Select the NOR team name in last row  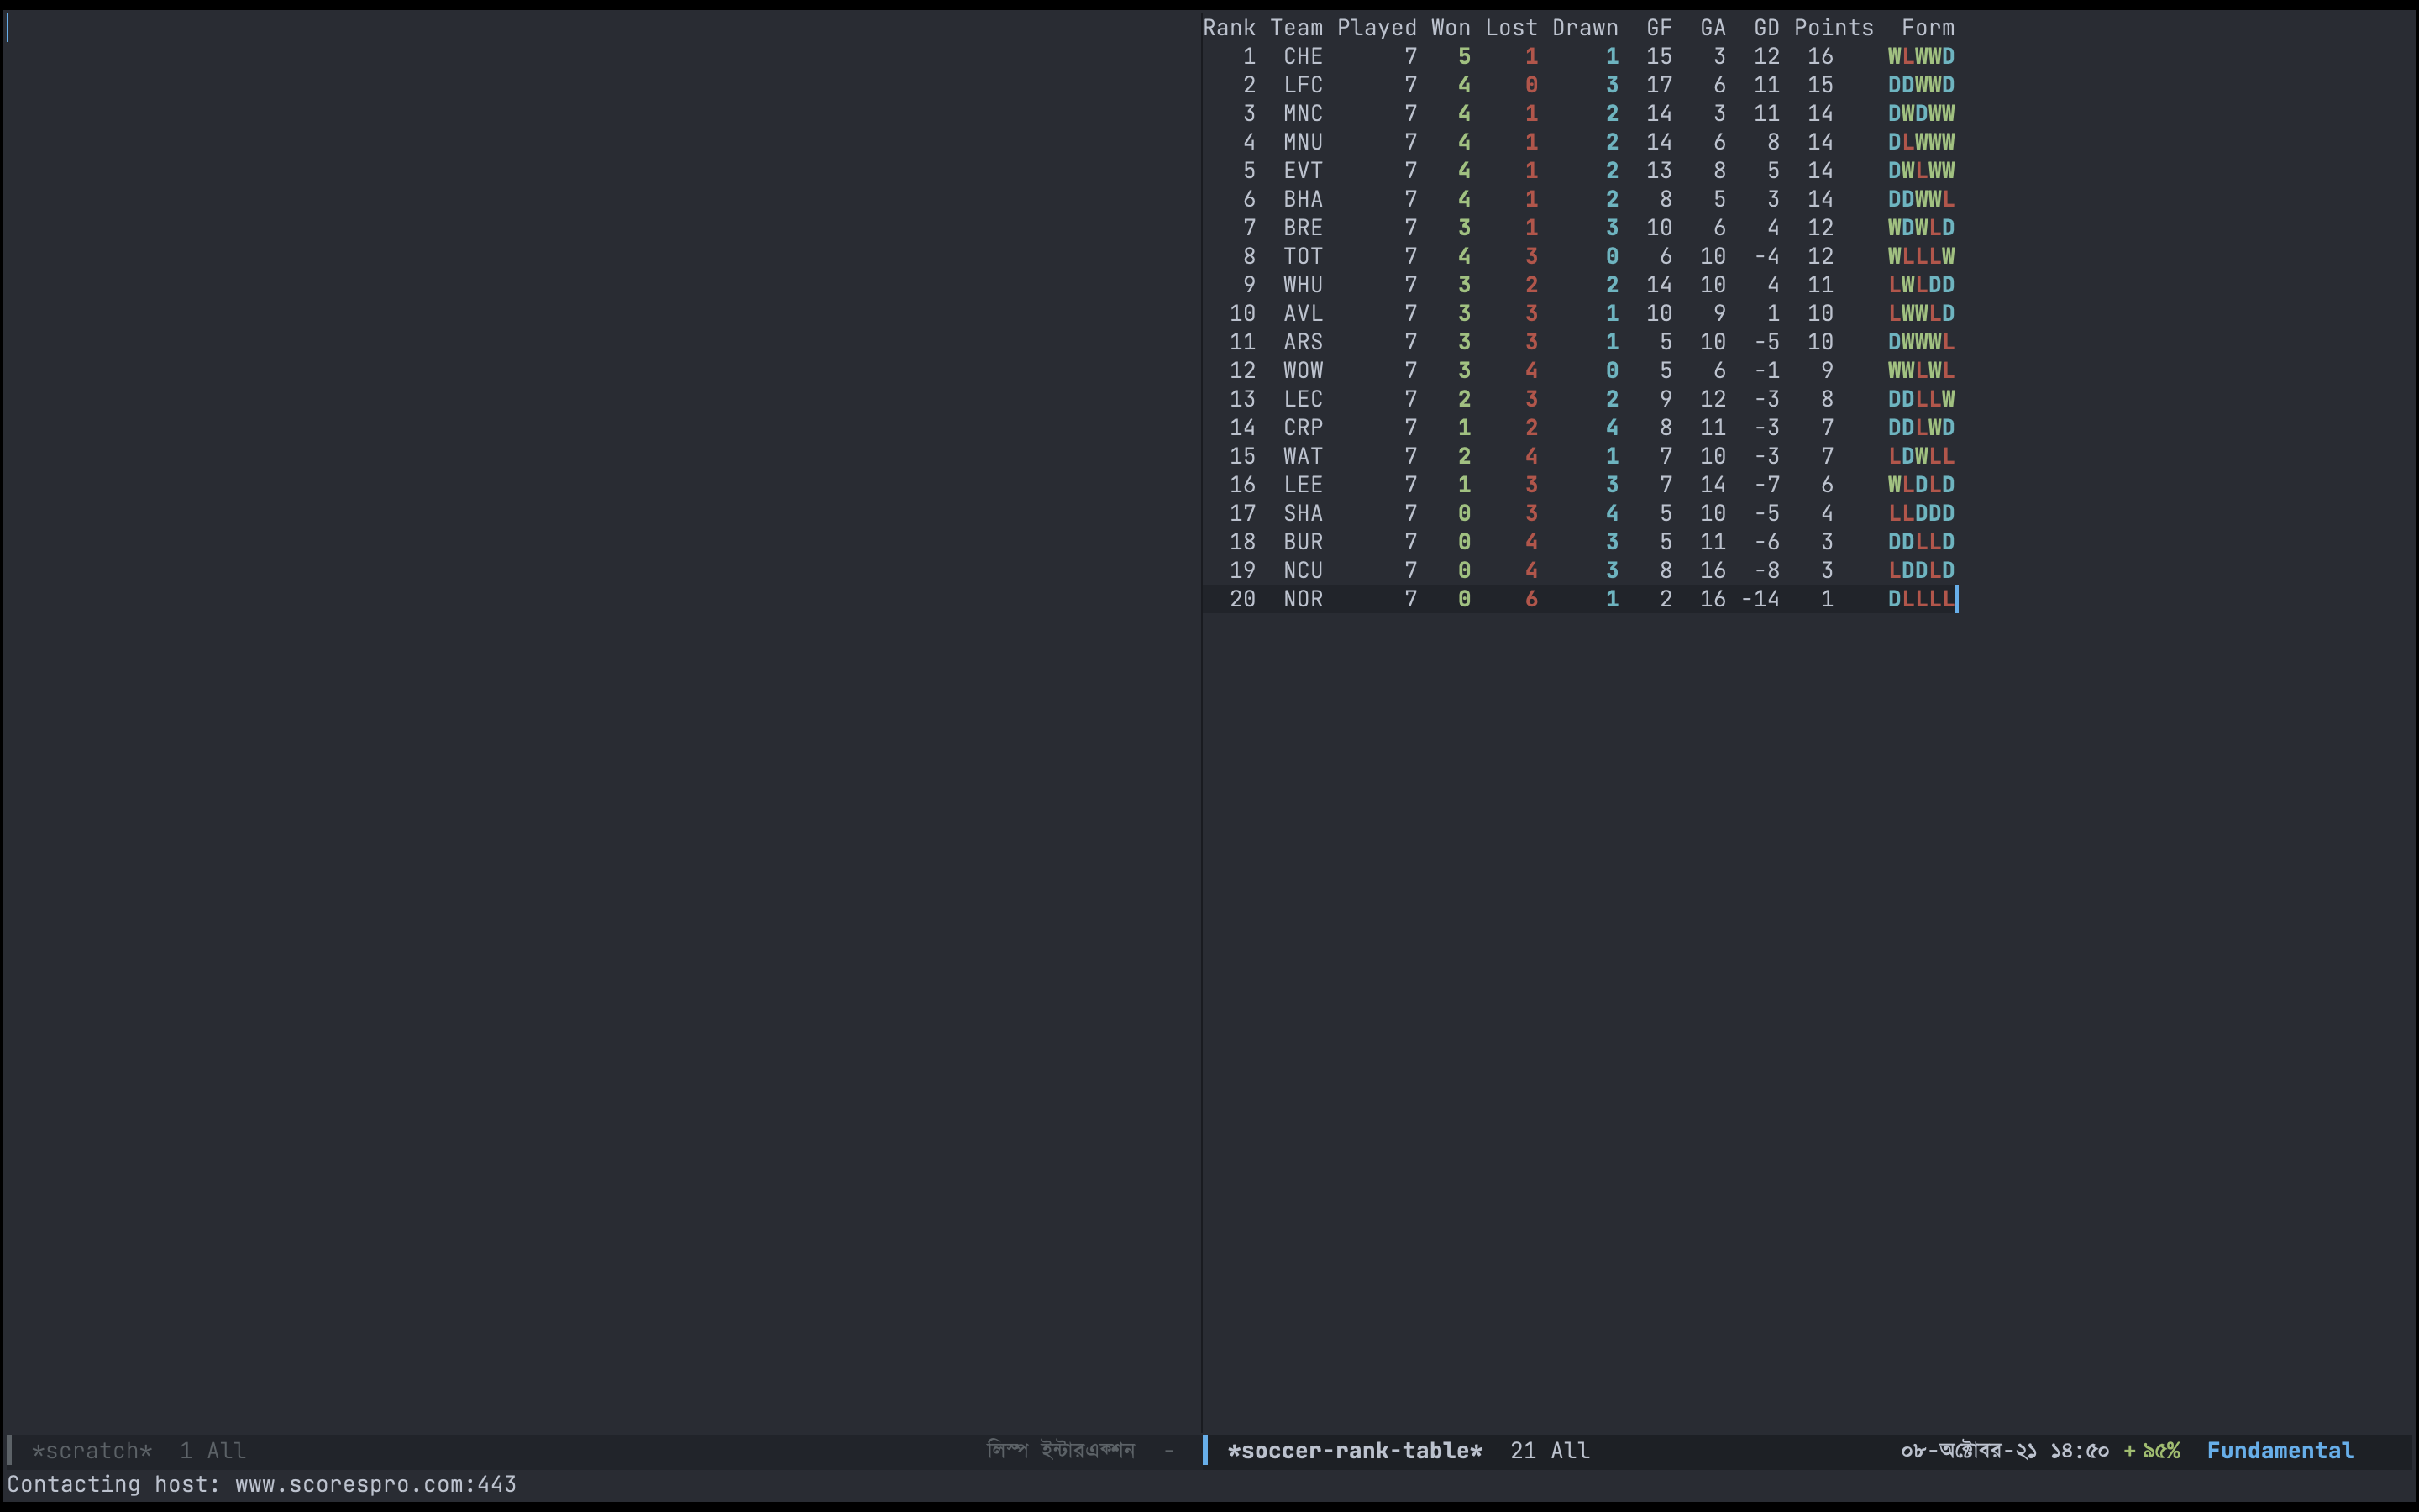tap(1303, 599)
